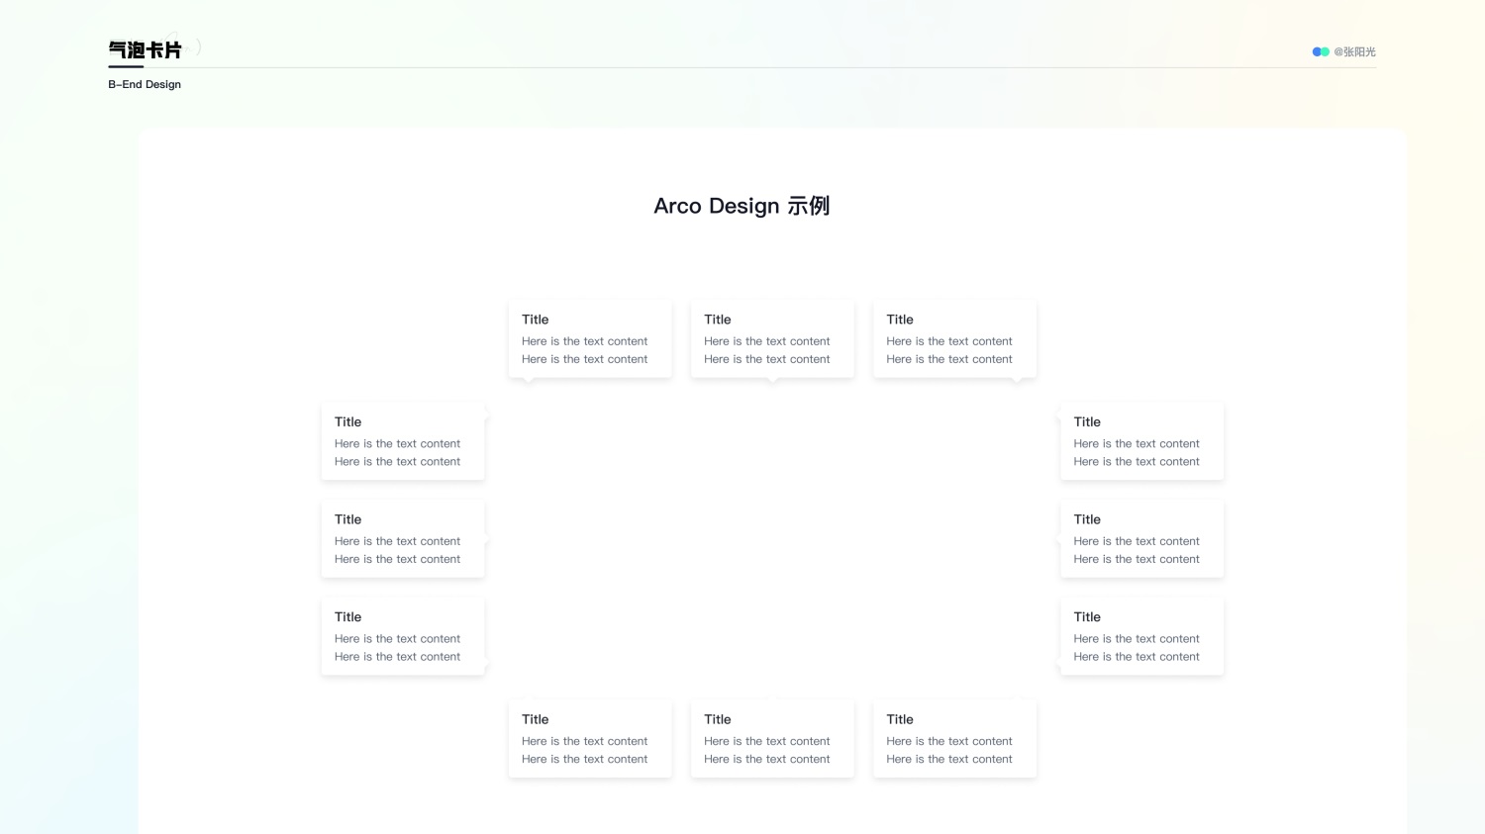Click card with arrow at top-left corner
Viewport: 1485px width, 834px height.
coord(590,738)
